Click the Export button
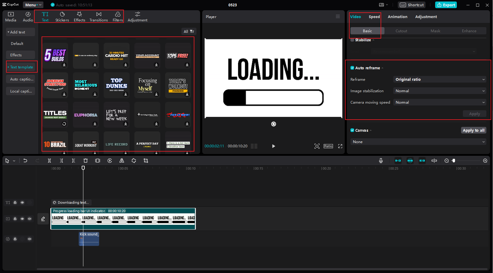The image size is (493, 273). (x=446, y=5)
